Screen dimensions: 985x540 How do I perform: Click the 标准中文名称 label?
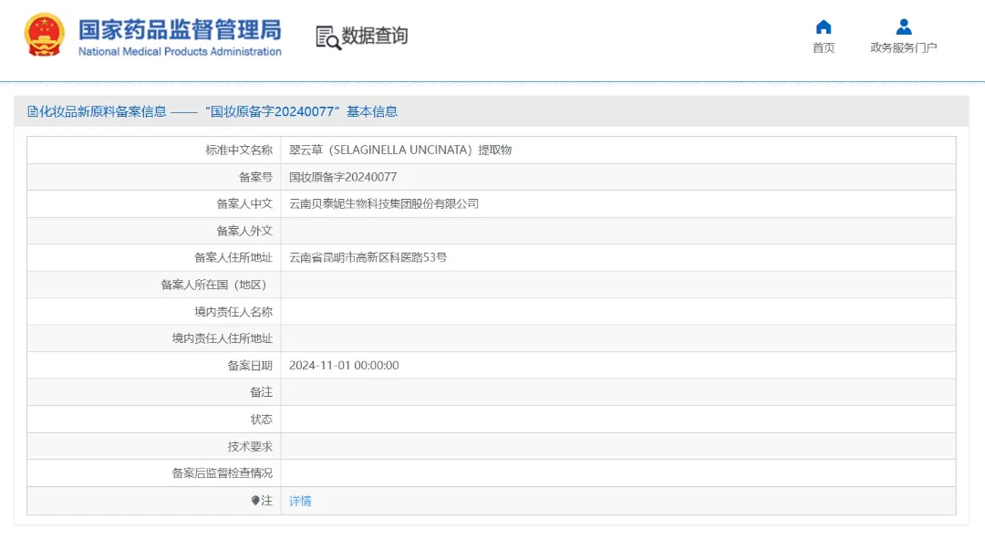click(239, 151)
